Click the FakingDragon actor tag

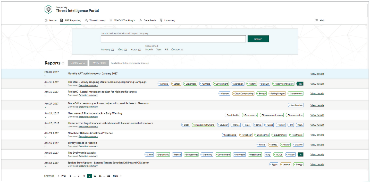pos(277,94)
